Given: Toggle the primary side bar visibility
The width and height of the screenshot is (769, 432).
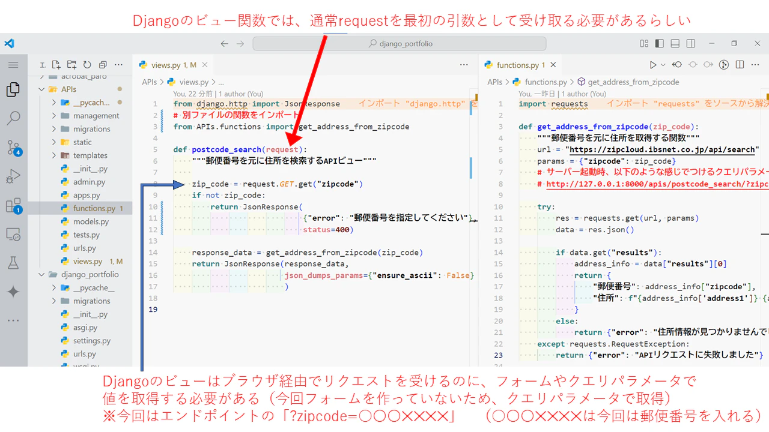Looking at the screenshot, I should (x=660, y=44).
